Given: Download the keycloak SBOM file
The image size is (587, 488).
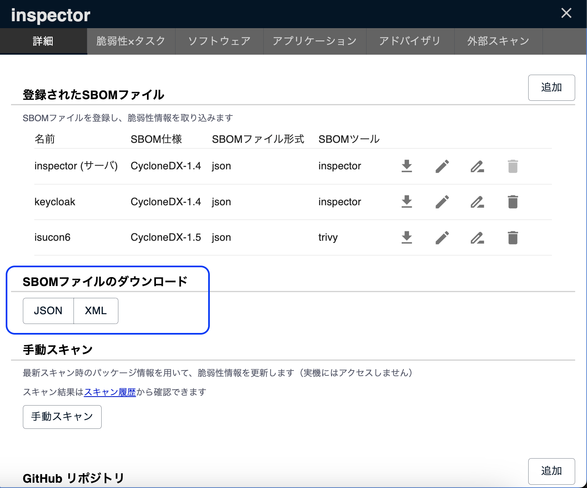Looking at the screenshot, I should [407, 202].
